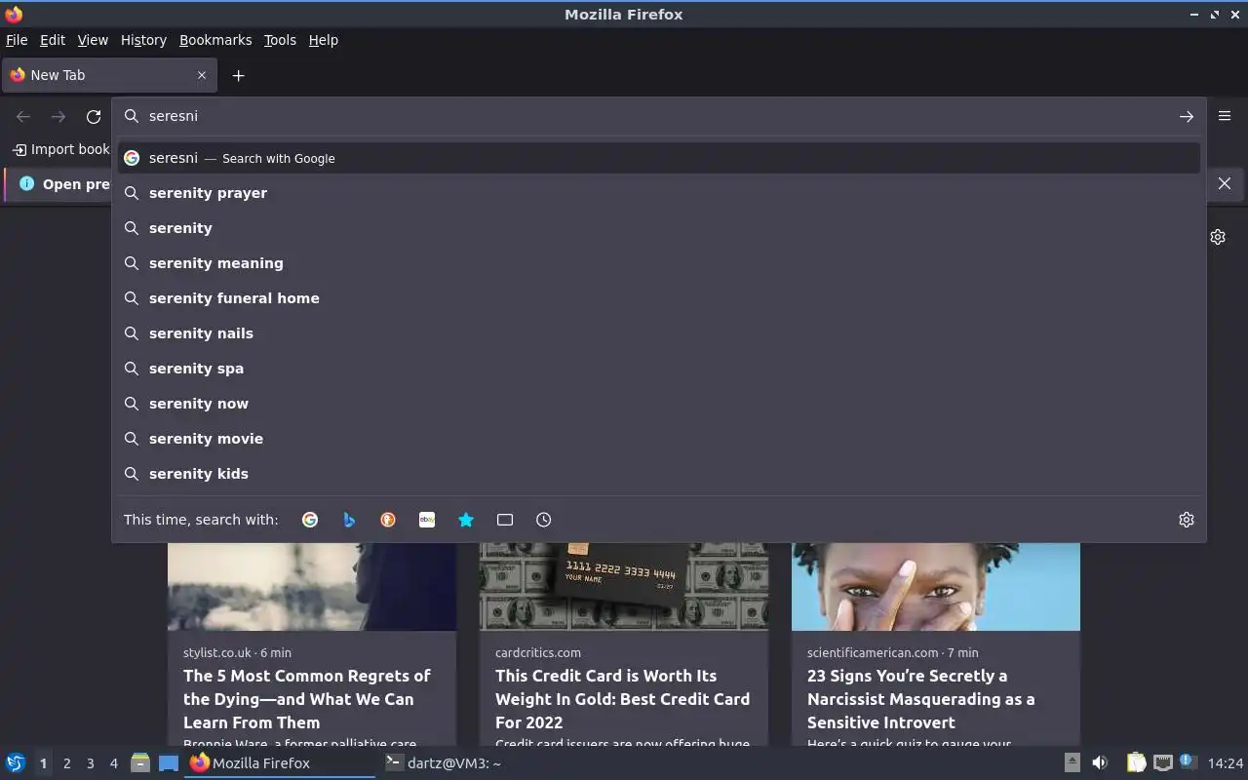Image resolution: width=1248 pixels, height=780 pixels.
Task: Search this time with Bing
Action: point(349,520)
